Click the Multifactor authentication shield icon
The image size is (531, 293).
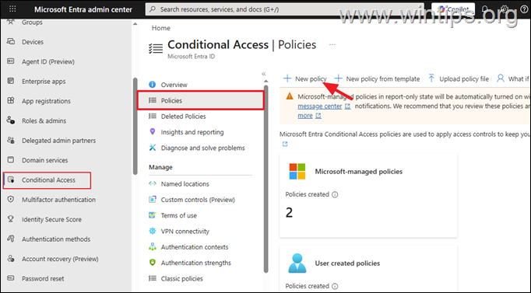11,200
